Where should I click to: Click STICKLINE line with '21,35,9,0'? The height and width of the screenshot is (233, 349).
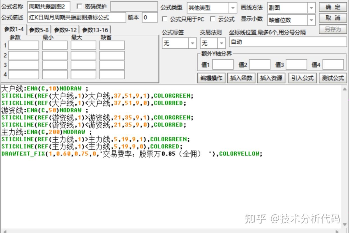[93, 125]
